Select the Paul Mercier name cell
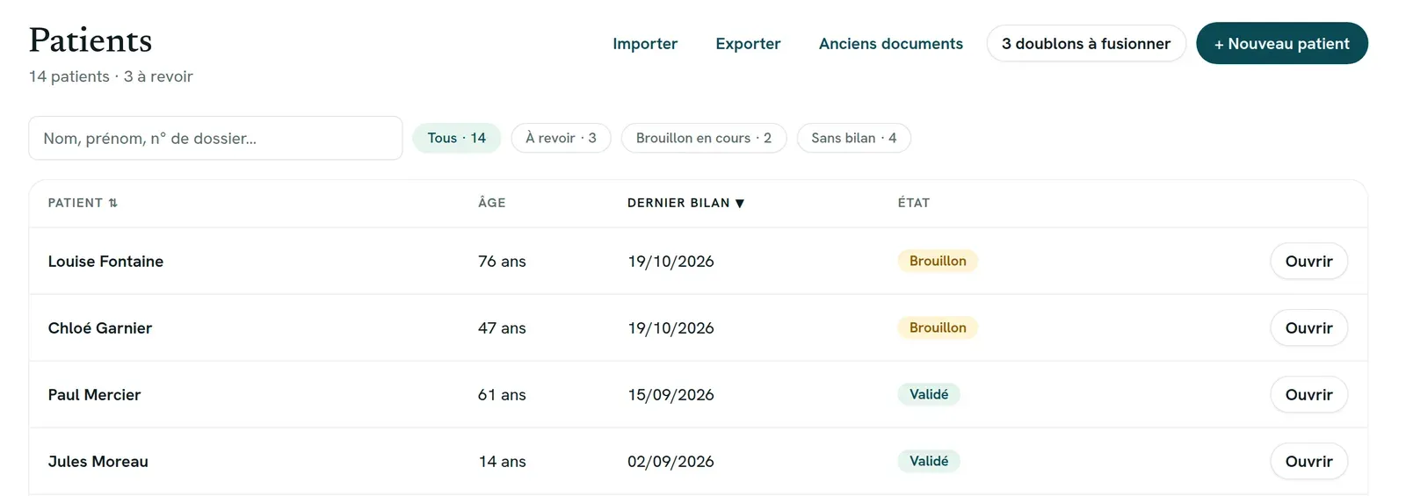 [x=94, y=394]
